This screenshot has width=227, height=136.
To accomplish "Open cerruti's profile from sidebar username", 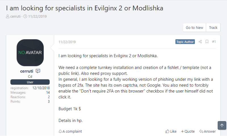I will point(27,71).
